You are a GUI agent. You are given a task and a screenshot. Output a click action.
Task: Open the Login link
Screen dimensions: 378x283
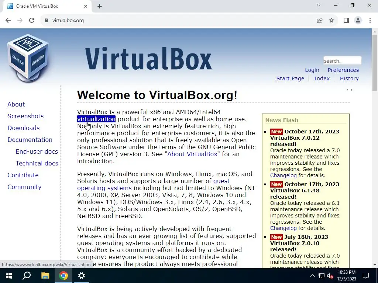tap(312, 70)
